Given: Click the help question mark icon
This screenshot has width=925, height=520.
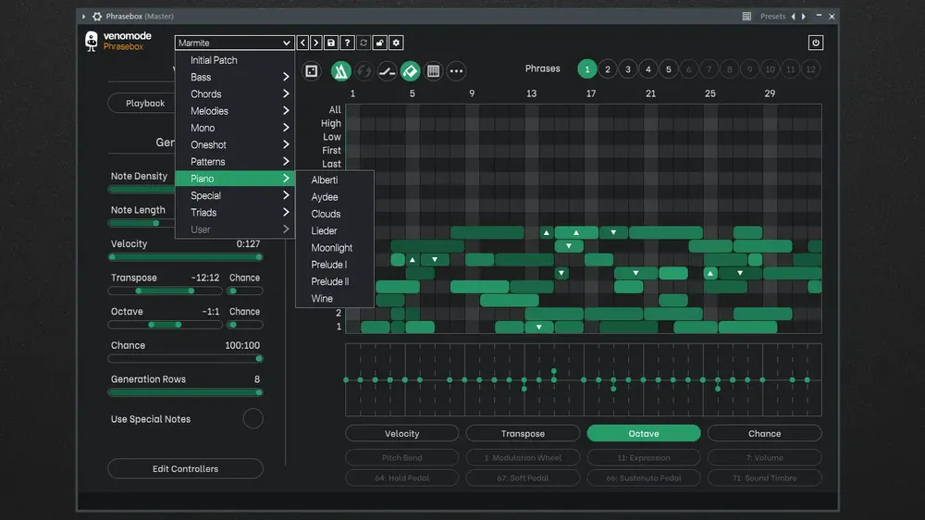Looking at the screenshot, I should click(x=347, y=43).
